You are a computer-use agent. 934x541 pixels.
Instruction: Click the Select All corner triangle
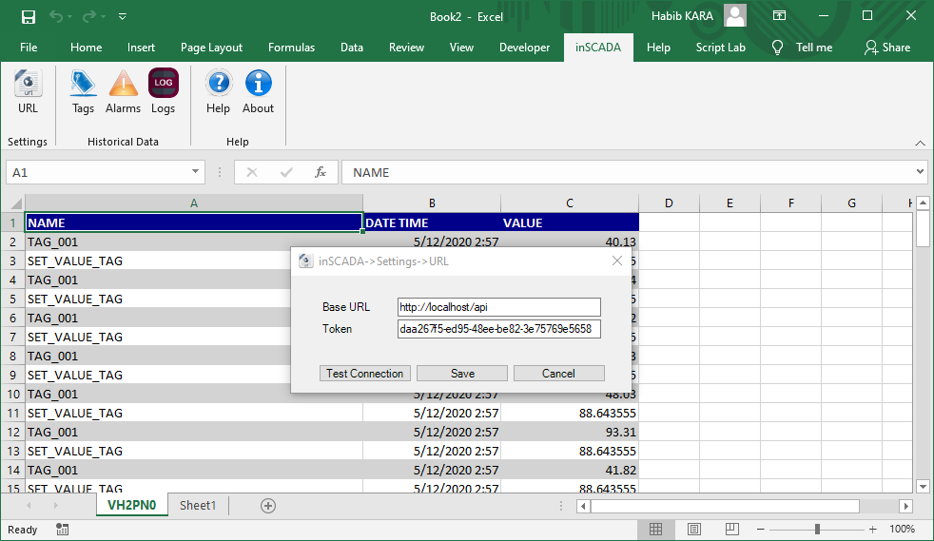pyautogui.click(x=15, y=203)
